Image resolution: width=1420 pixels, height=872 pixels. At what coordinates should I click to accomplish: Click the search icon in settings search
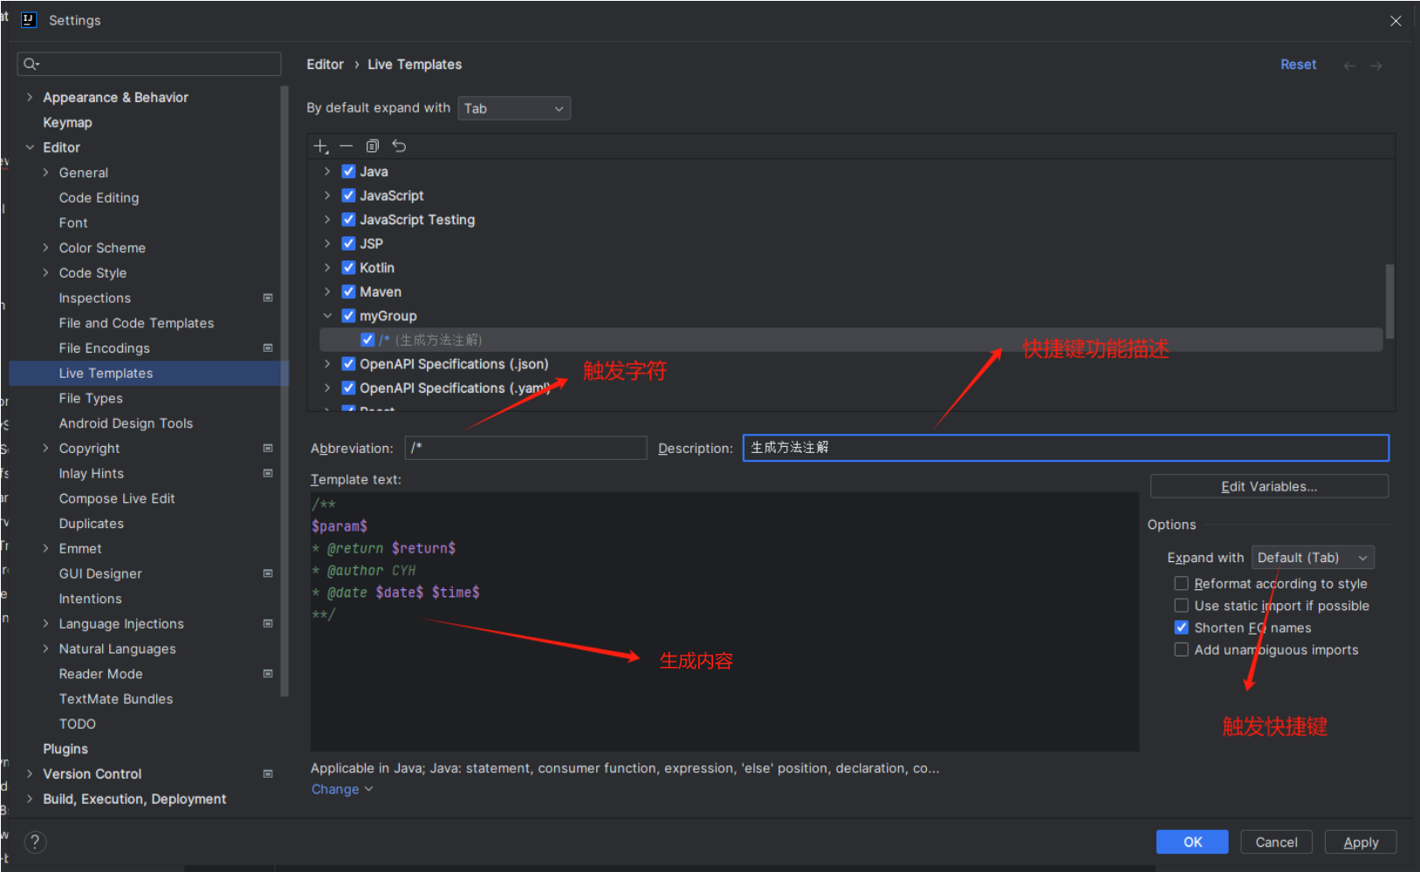click(31, 64)
